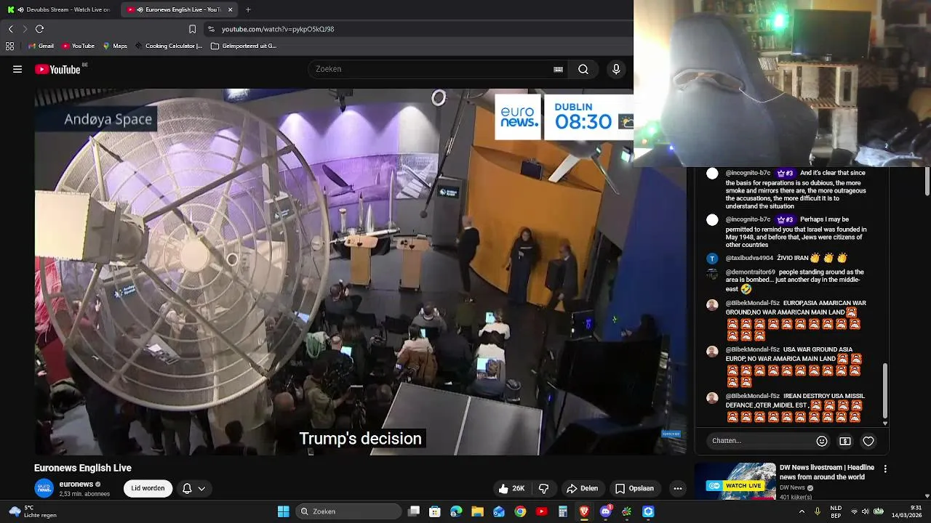Viewport: 931px width, 523px height.
Task: Mute the Devubbs Stream tab audio
Action: 20,9
